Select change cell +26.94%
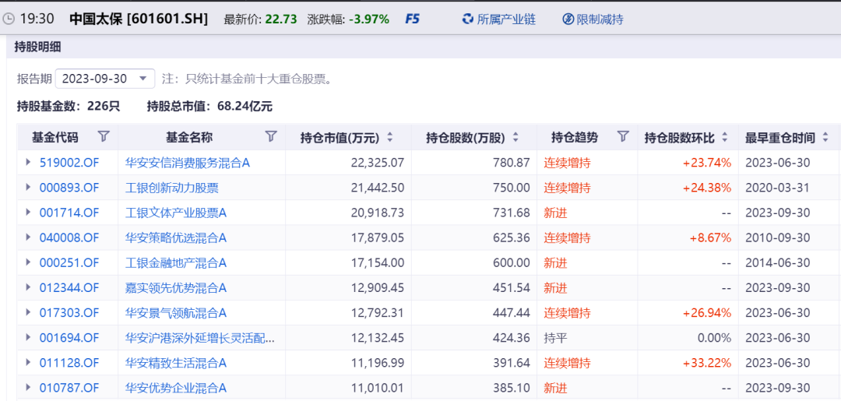 pyautogui.click(x=707, y=313)
